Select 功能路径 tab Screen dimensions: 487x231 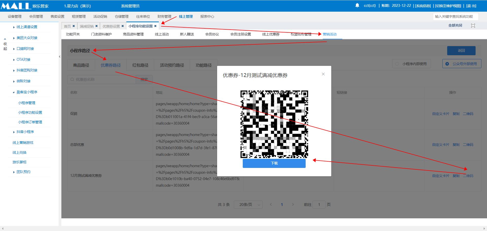(x=204, y=65)
